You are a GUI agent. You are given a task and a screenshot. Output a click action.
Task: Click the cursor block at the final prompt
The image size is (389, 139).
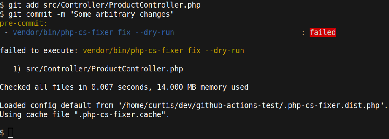10,133
